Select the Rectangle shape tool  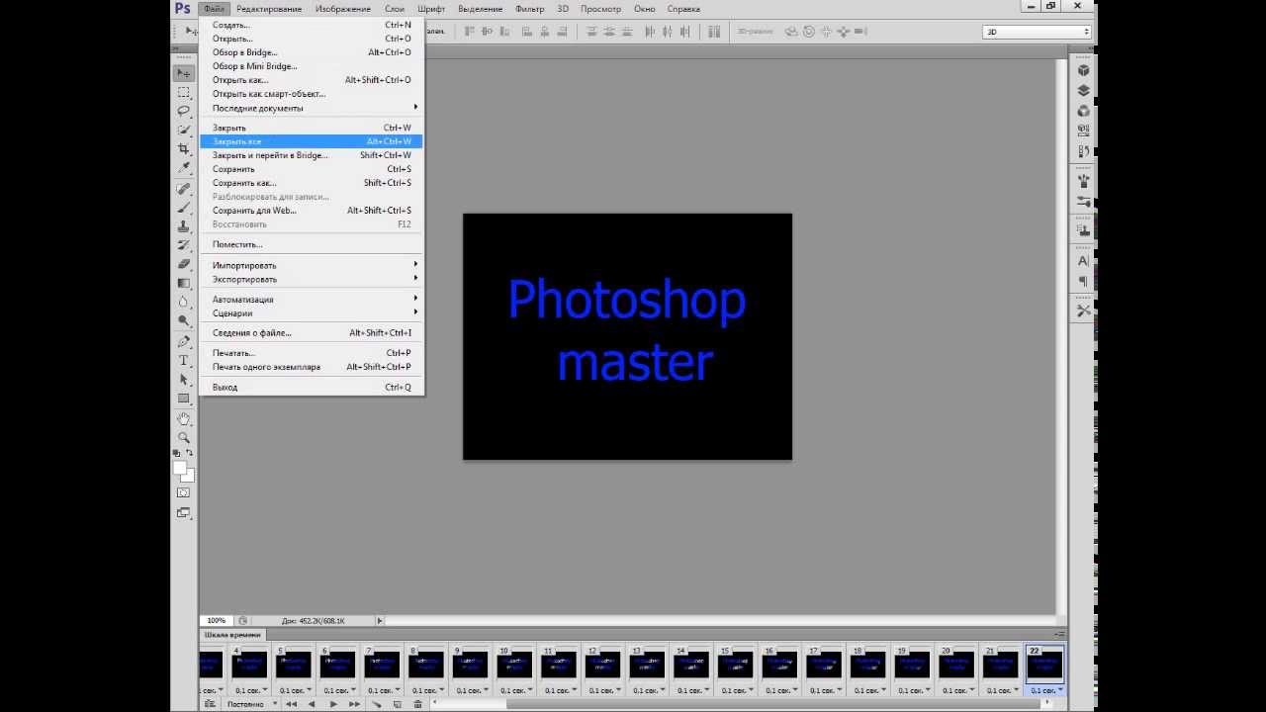point(184,399)
